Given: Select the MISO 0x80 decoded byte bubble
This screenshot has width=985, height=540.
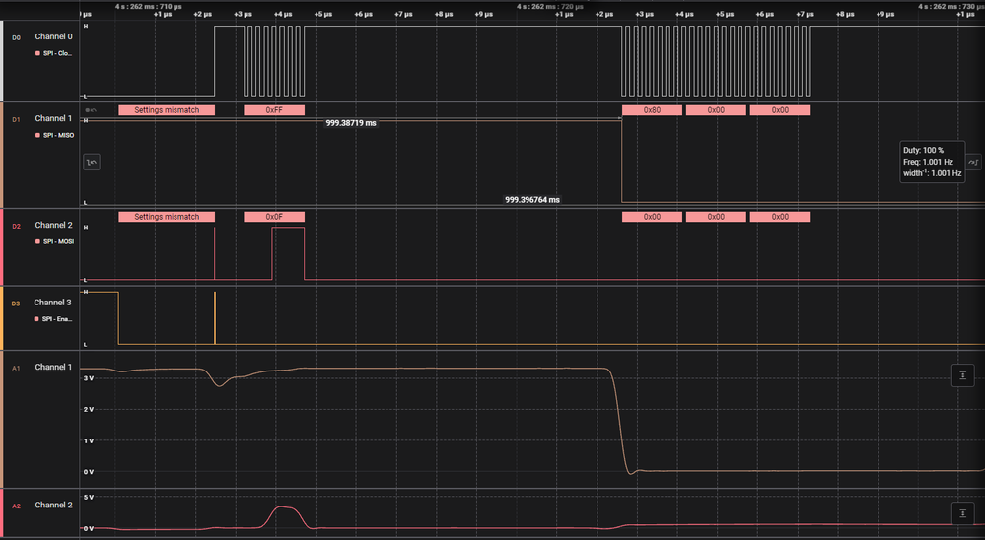Looking at the screenshot, I should 652,110.
